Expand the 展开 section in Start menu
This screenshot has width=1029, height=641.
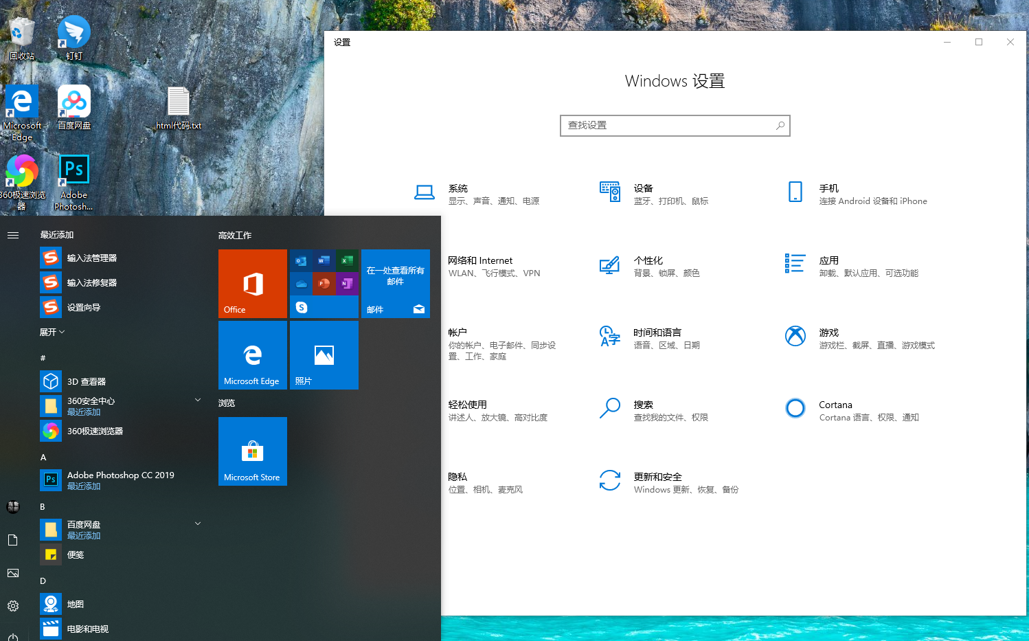pyautogui.click(x=52, y=332)
